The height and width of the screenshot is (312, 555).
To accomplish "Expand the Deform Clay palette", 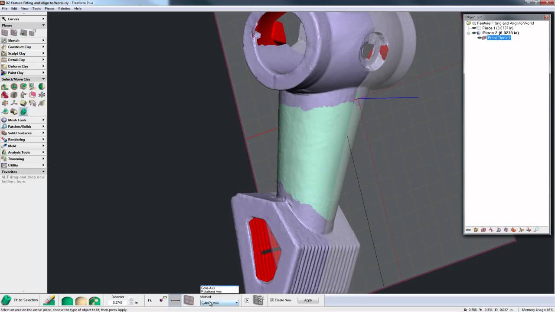I will click(23, 66).
